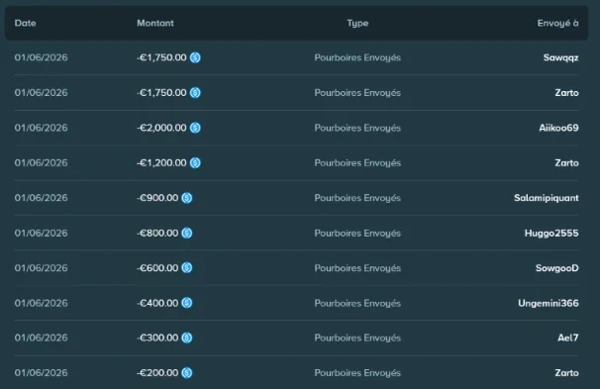600x389 pixels.
Task: Select the -€2,000.00 amount value
Action: tap(161, 128)
